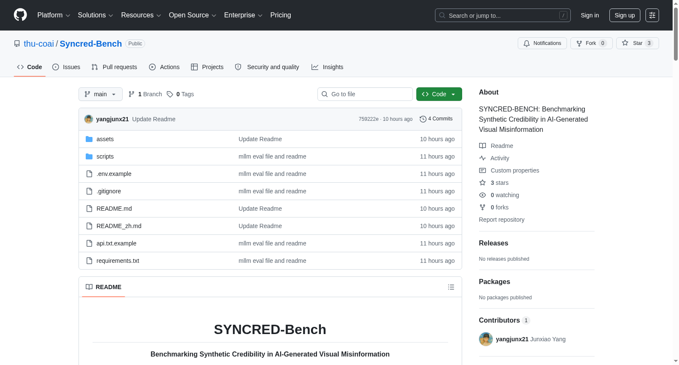This screenshot has height=365, width=679.
Task: Switch to Security and quality tab
Action: 267,67
